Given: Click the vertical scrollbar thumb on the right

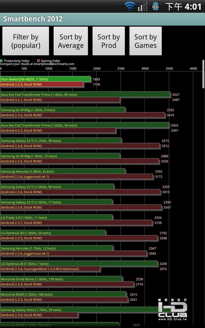Looking at the screenshot, I should tap(203, 74).
